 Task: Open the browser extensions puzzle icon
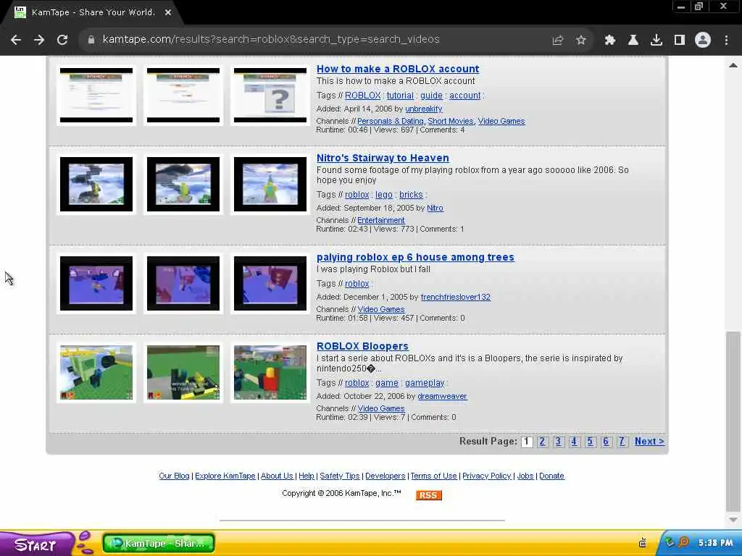[610, 41]
